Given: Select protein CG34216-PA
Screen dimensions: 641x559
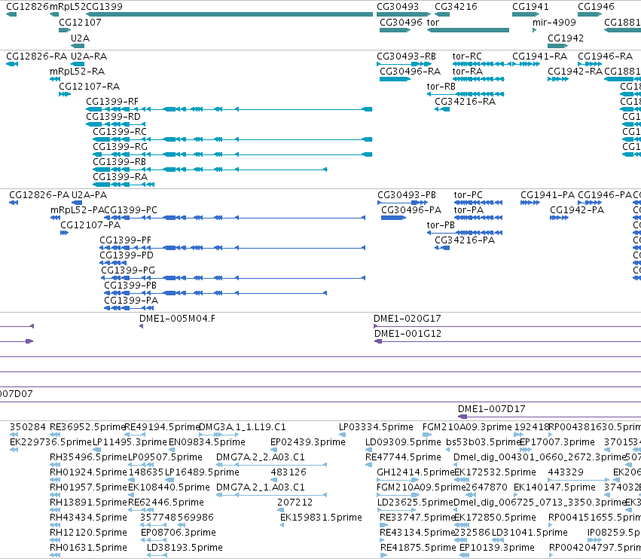Looking at the screenshot, I should tap(442, 248).
